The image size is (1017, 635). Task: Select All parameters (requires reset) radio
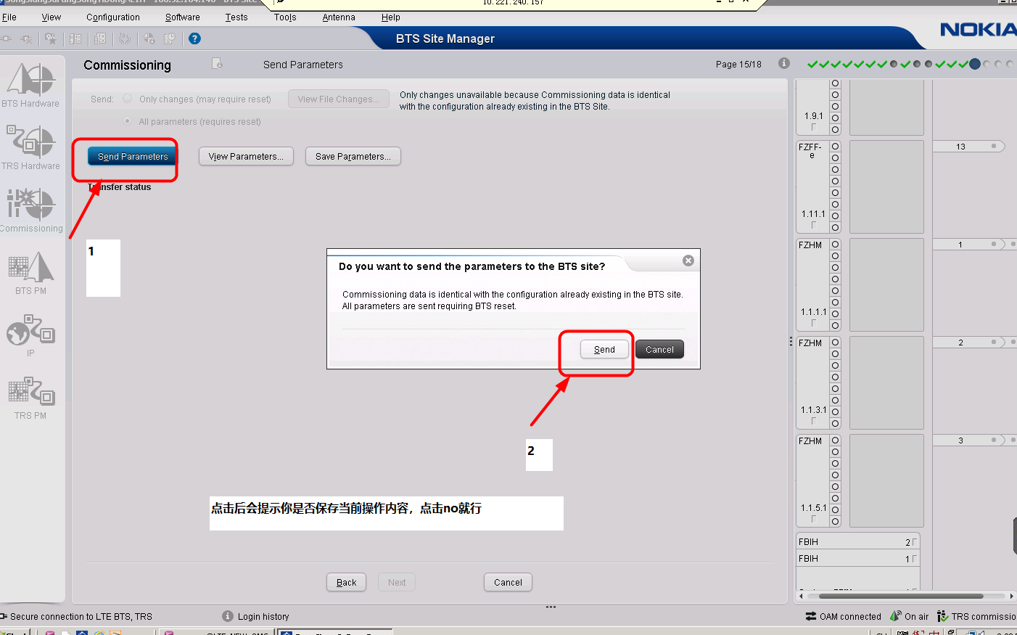click(128, 121)
